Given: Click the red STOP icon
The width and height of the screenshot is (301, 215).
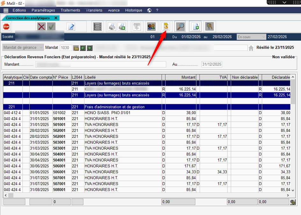Looking at the screenshot, I should [6, 27].
